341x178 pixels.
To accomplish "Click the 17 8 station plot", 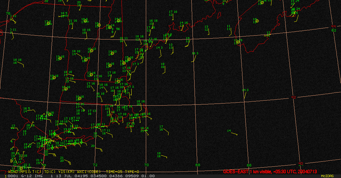I will click(x=48, y=23).
